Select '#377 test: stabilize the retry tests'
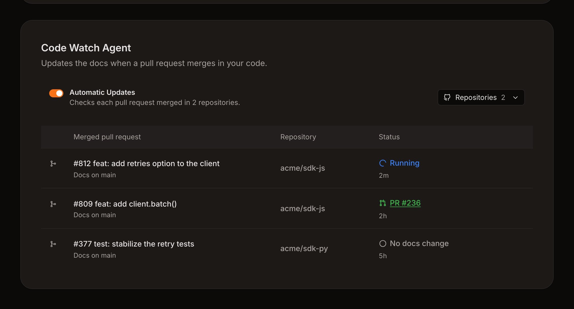The image size is (574, 309). coord(134,244)
